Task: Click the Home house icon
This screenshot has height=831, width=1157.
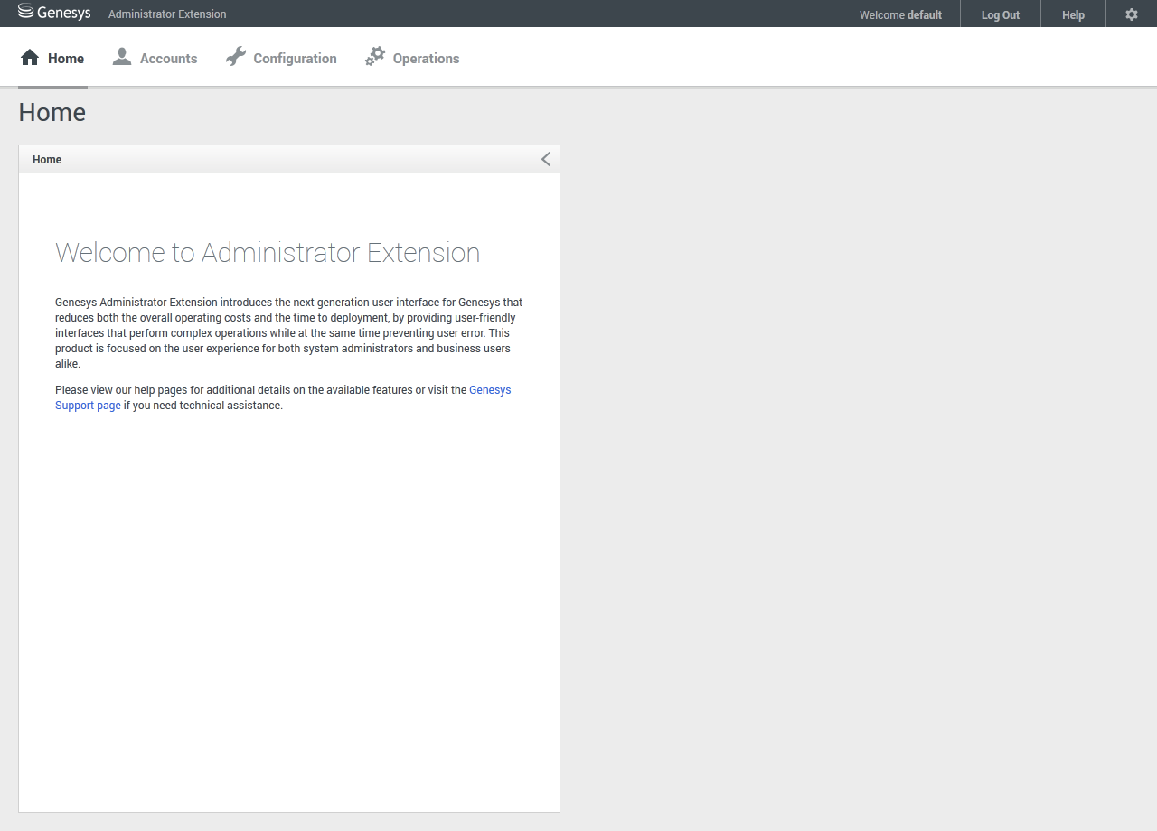Action: pyautogui.click(x=30, y=58)
